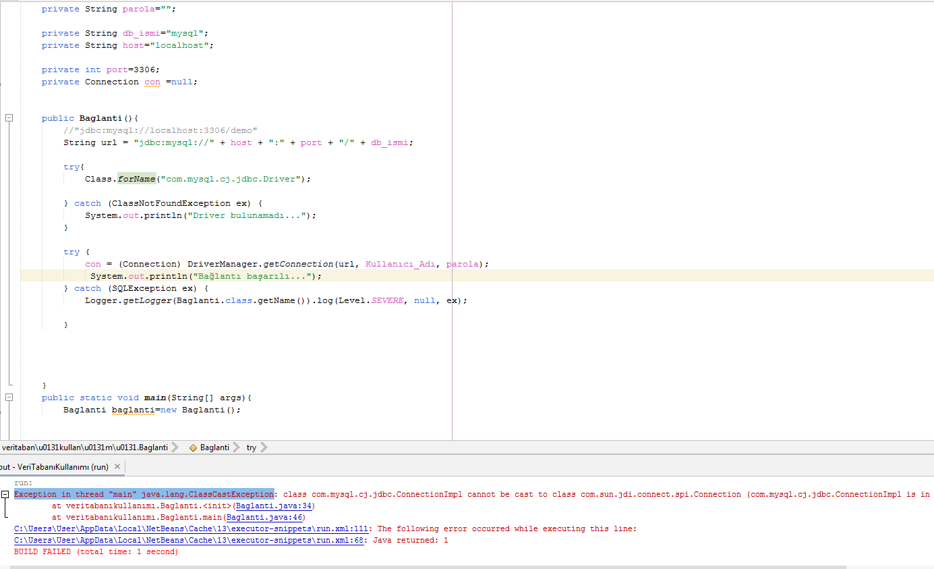Click the fold minus icon beside main method
Screen dimensions: 934x569
9,398
